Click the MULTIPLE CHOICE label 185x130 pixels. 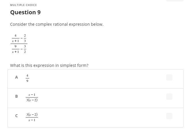click(x=23, y=5)
